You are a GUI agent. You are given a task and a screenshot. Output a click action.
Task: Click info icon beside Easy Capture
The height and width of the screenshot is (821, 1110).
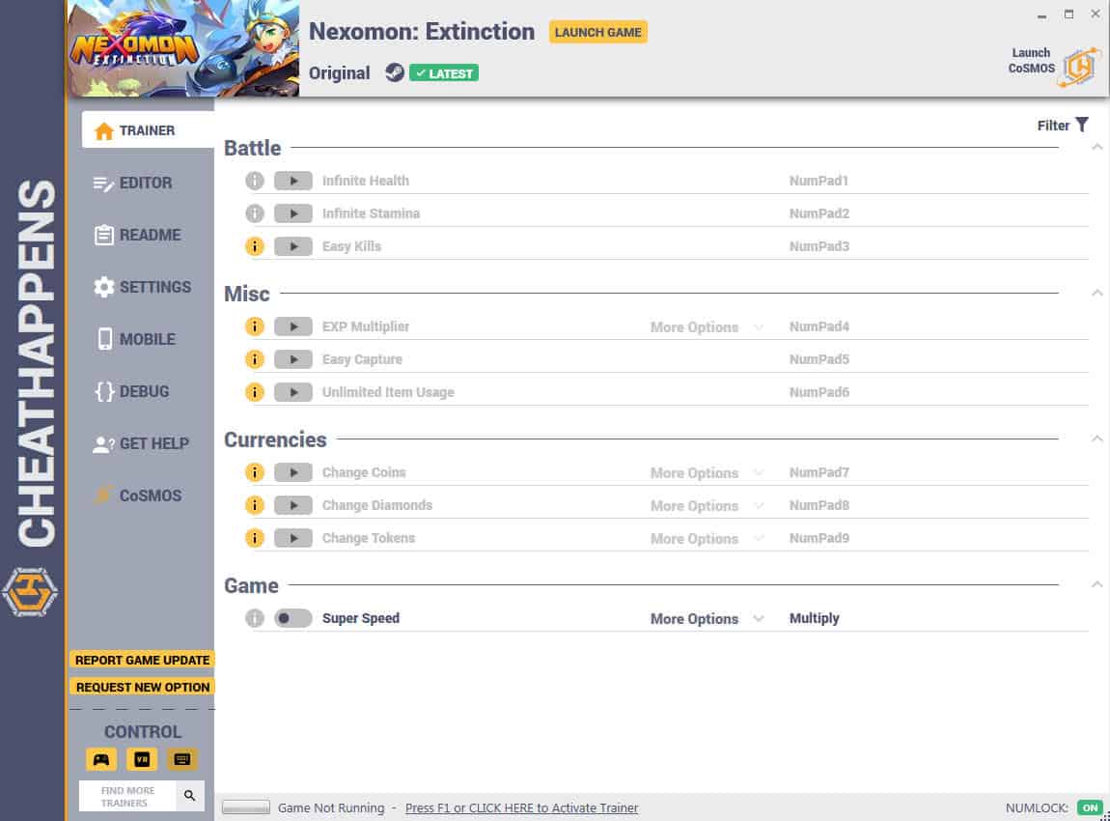(x=254, y=359)
